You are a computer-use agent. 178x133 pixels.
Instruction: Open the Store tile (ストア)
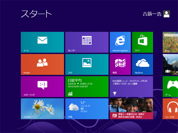point(142,42)
